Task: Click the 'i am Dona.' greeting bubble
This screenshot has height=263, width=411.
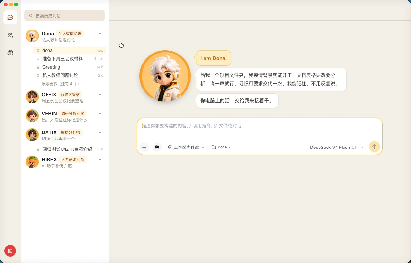Action: tap(214, 58)
